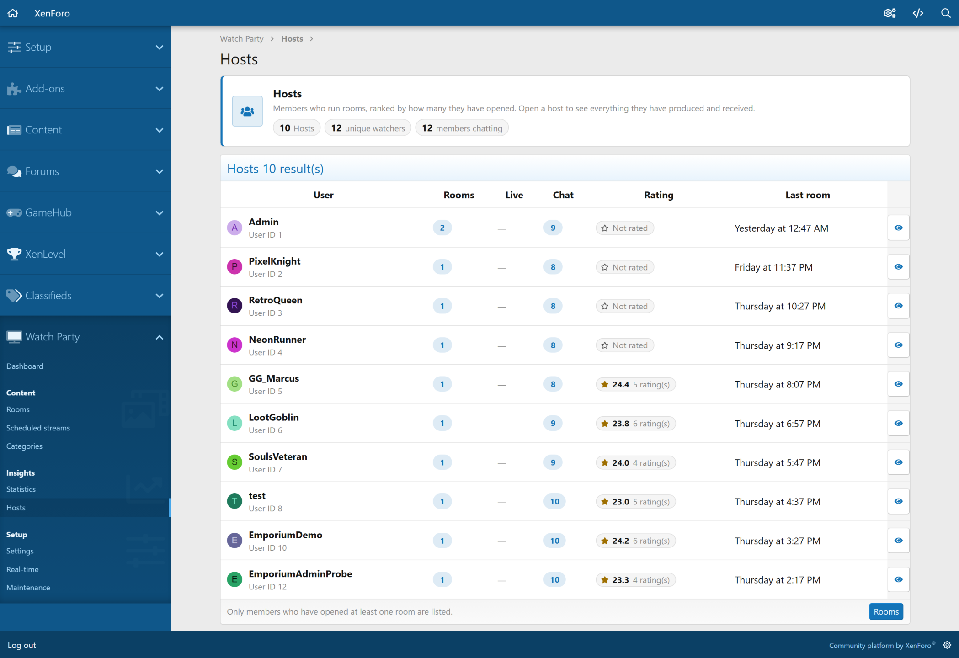Expand the GameHub sidebar section
The width and height of the screenshot is (959, 658).
point(85,212)
